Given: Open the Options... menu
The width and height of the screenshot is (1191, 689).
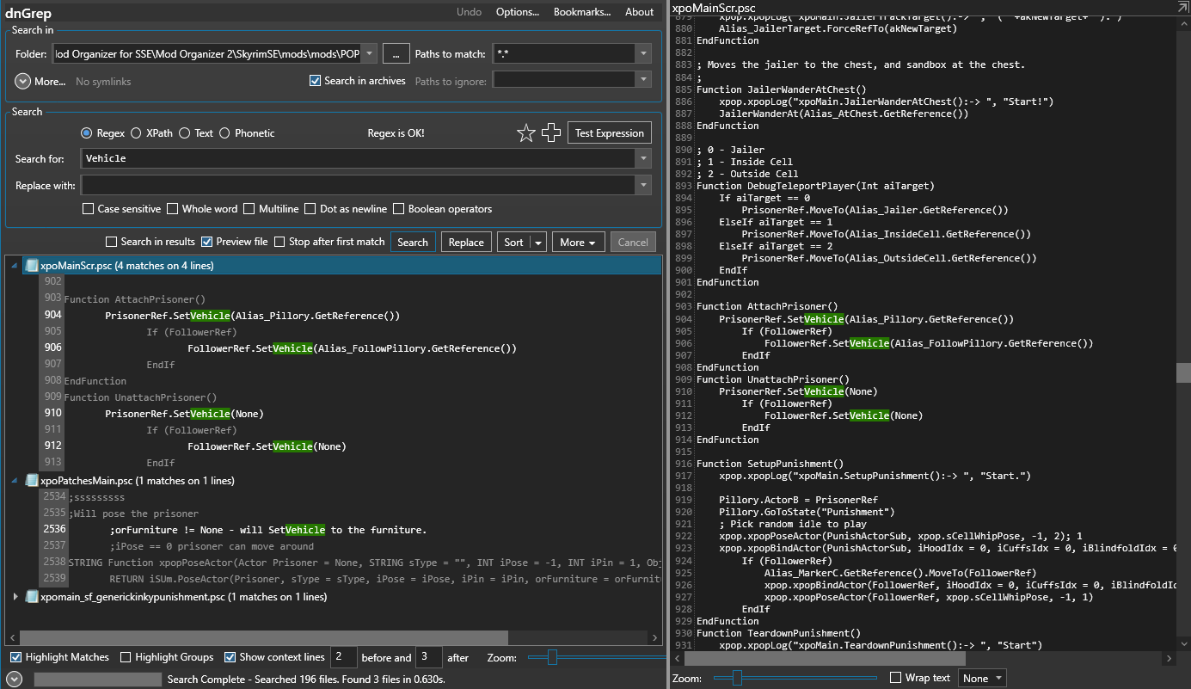Looking at the screenshot, I should (x=518, y=12).
